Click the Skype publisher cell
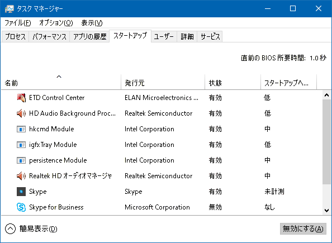332x243 pixels. tap(134, 192)
